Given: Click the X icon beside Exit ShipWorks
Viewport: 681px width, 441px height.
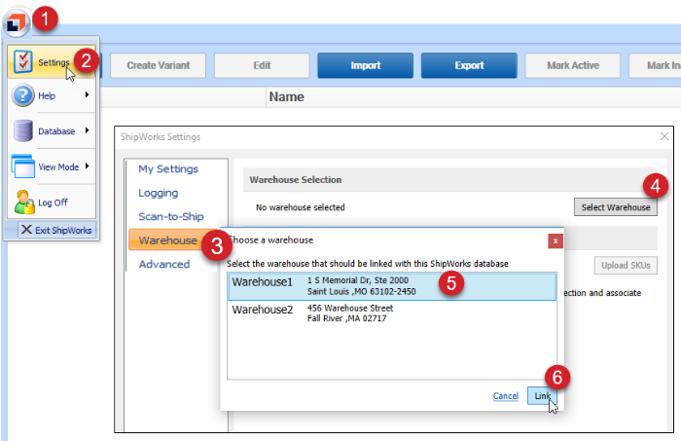Looking at the screenshot, I should click(26, 230).
